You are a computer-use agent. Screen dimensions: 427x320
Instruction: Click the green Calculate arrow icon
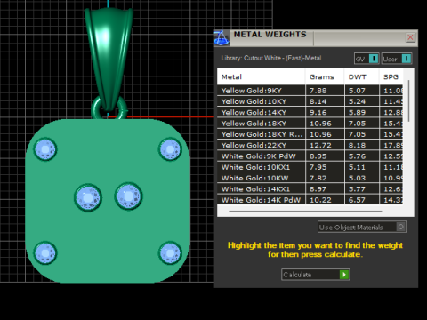[x=344, y=275]
